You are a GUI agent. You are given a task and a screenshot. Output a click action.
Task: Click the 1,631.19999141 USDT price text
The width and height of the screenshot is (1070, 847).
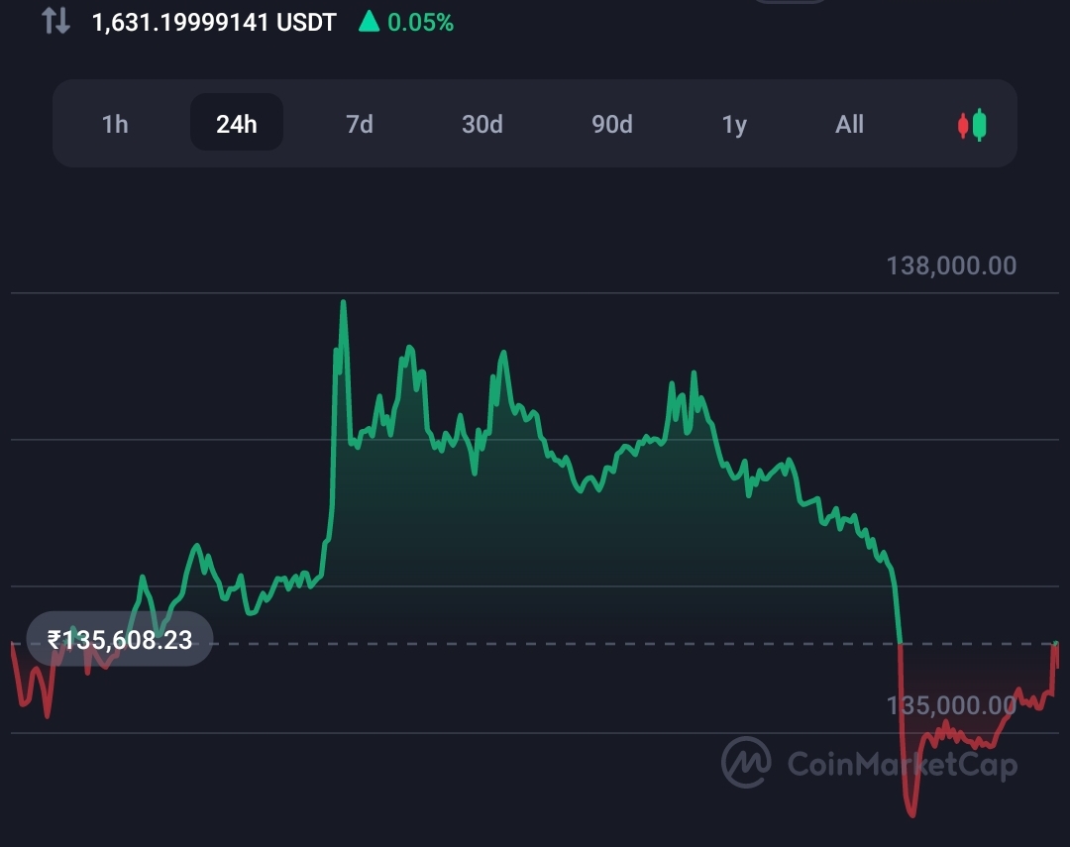pos(214,23)
